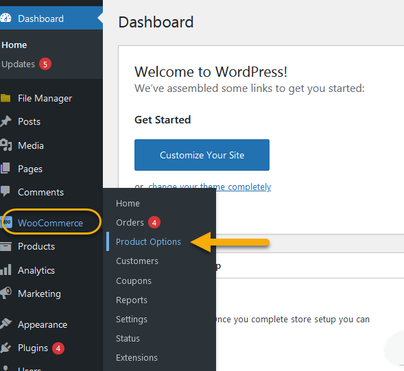Open Status in WooCommerce flyout
The image size is (404, 371).
point(128,338)
